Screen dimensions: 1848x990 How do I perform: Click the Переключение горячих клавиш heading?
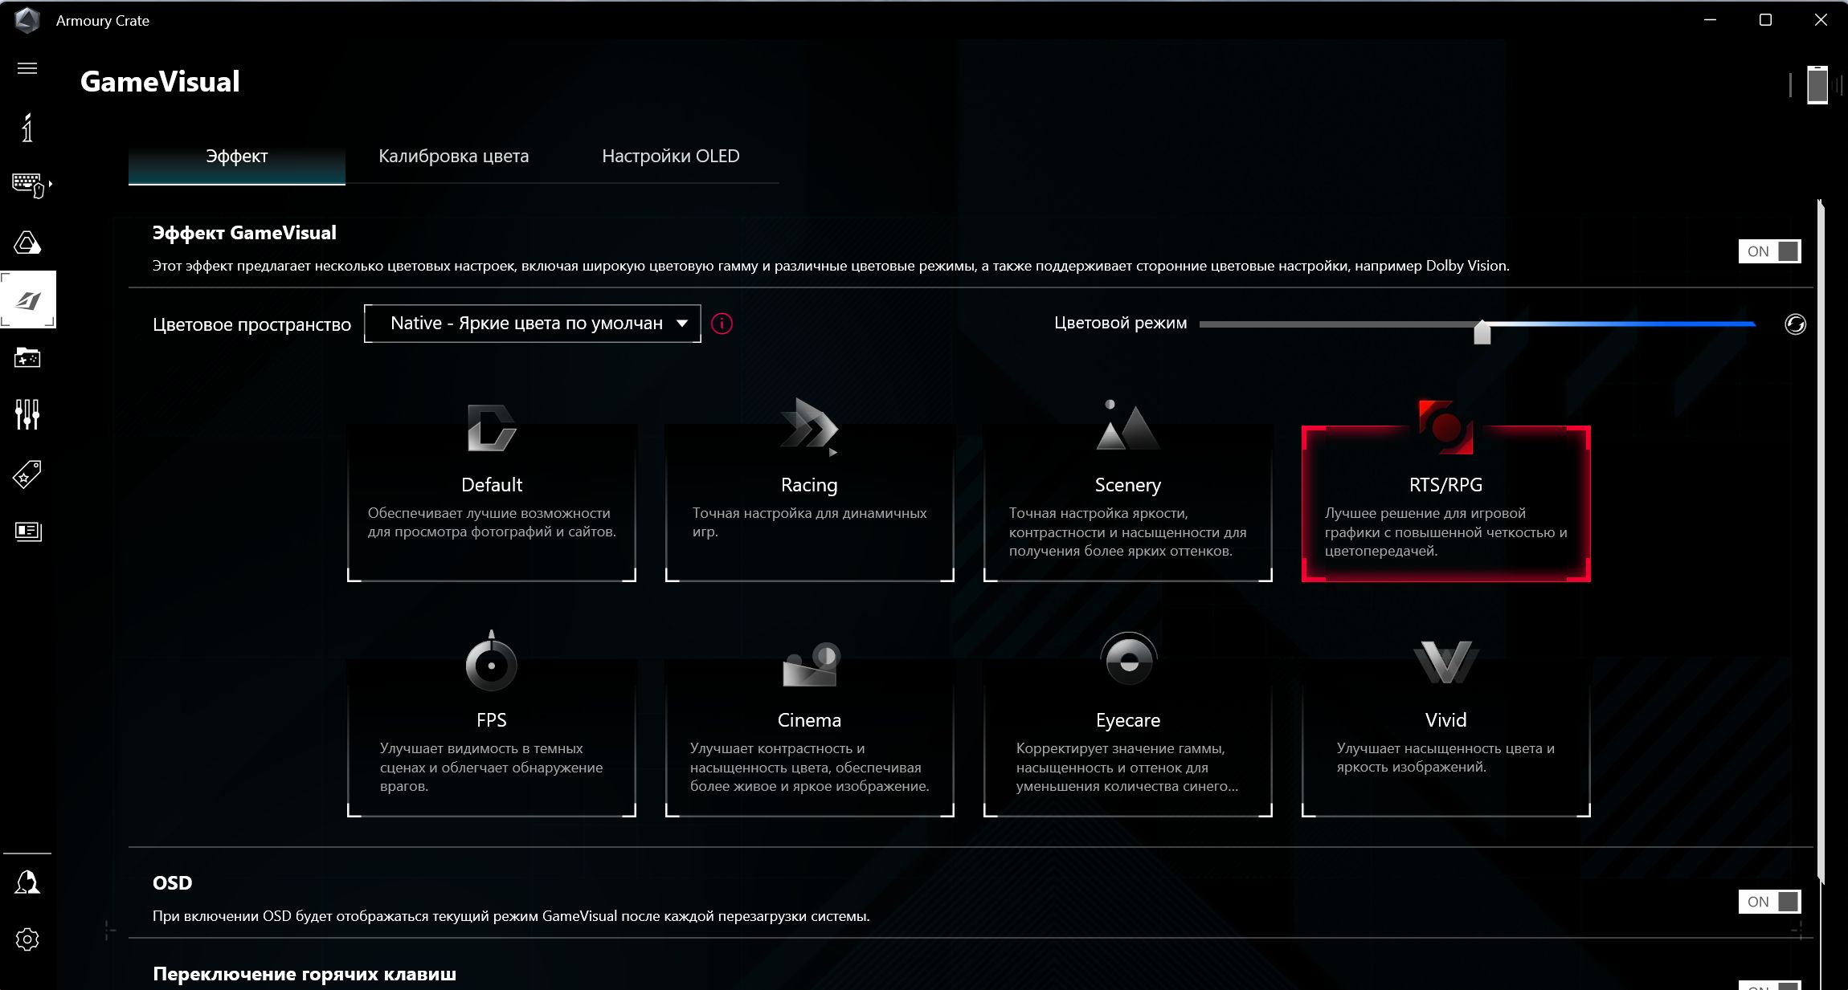pyautogui.click(x=305, y=974)
